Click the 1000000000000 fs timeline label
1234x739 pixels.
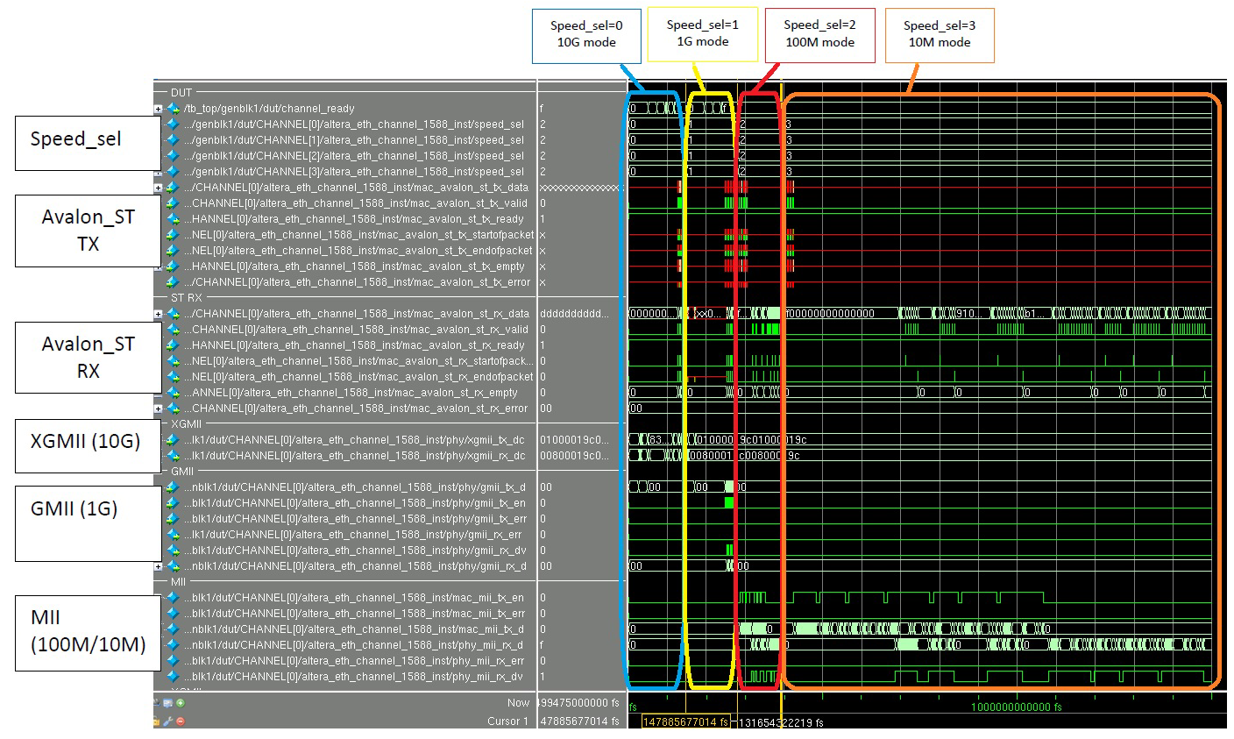[x=1016, y=707]
